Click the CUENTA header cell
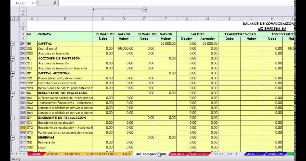306x161 pixels. [x=65, y=34]
